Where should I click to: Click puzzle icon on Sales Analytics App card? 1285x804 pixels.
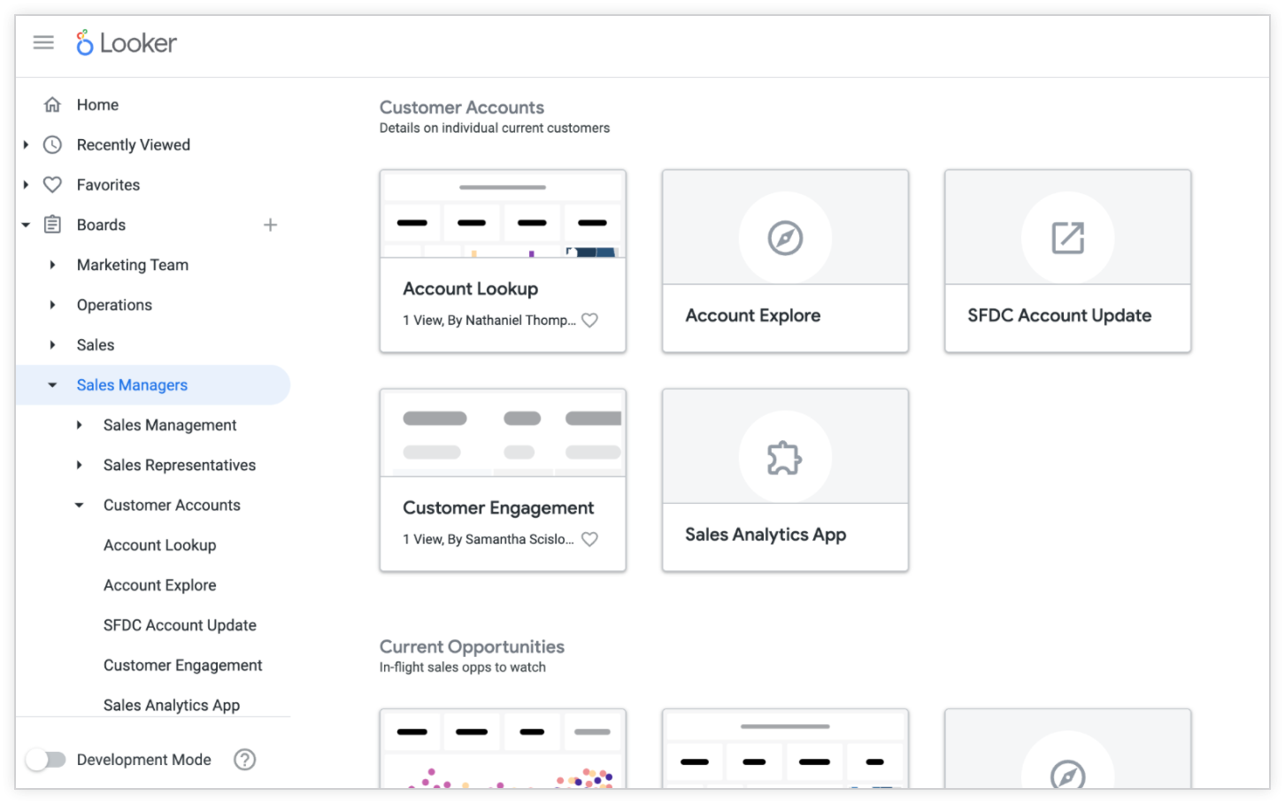pos(784,458)
